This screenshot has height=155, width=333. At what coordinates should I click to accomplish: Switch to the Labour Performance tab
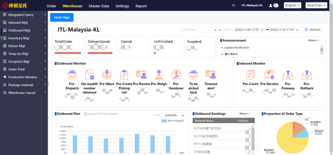click(102, 114)
